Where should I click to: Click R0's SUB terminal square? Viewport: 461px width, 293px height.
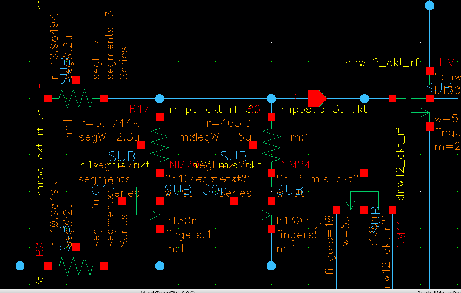click(x=76, y=247)
